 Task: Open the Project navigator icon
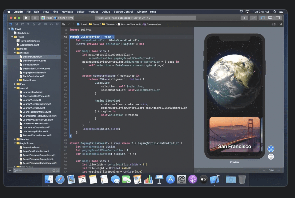[x=10, y=24]
